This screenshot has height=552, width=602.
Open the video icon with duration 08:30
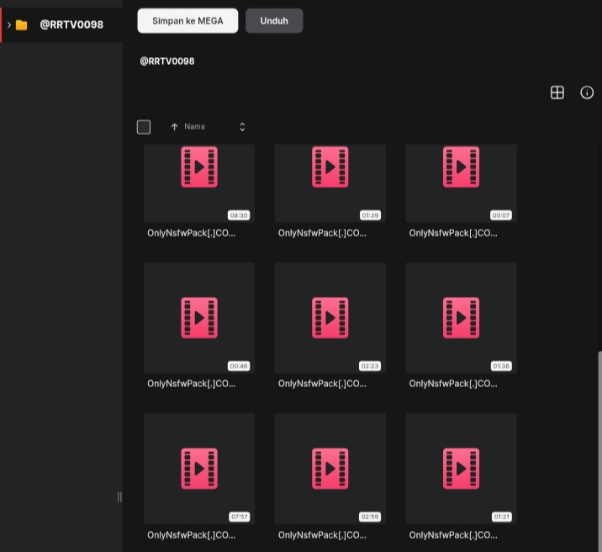199,167
